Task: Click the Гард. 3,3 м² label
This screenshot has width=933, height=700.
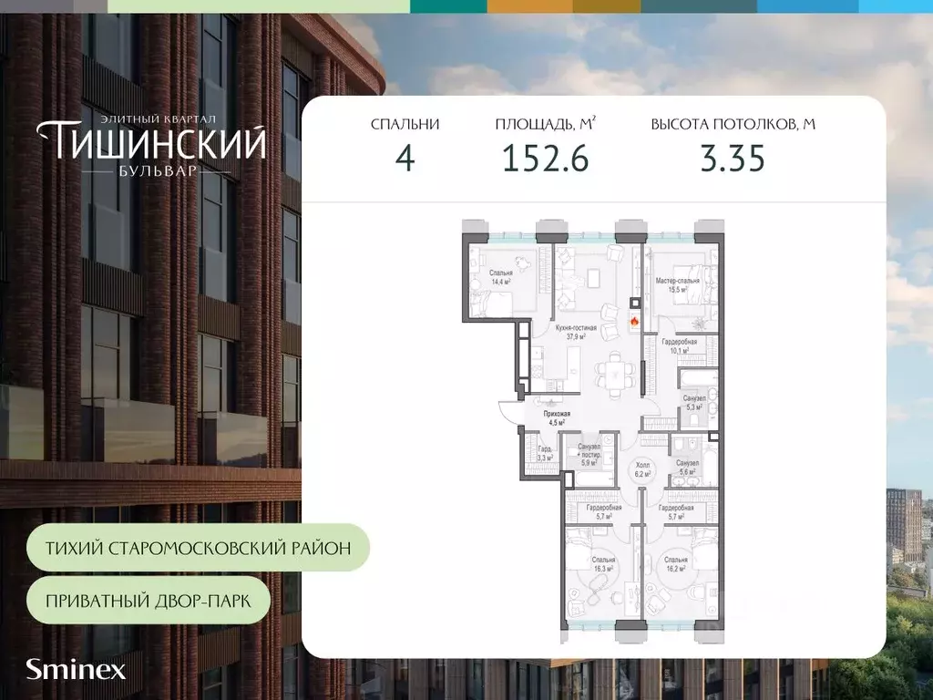Action: [546, 454]
